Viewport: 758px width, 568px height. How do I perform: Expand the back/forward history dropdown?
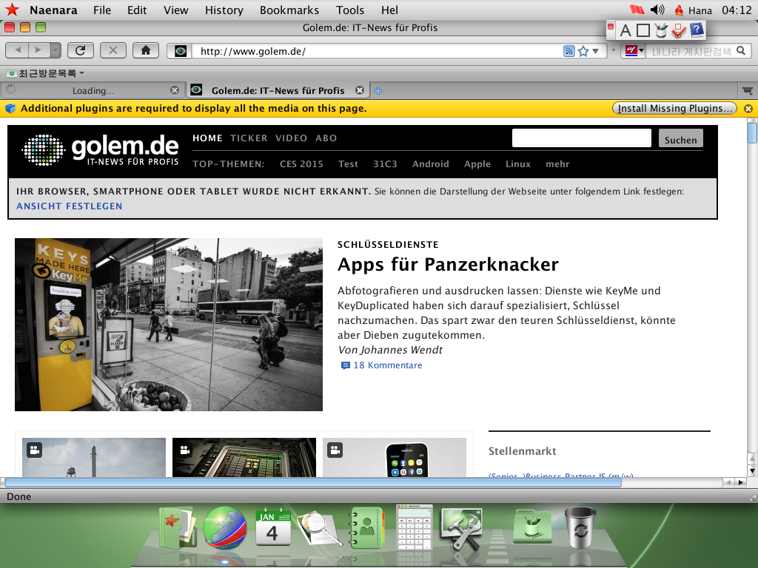coord(56,50)
